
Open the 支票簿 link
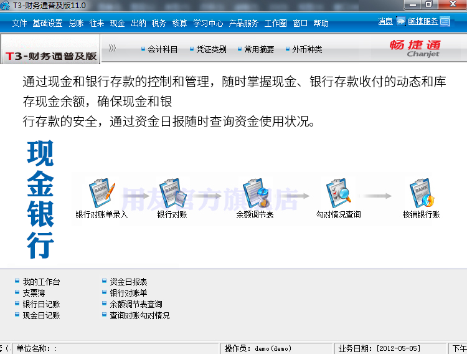[34, 293]
